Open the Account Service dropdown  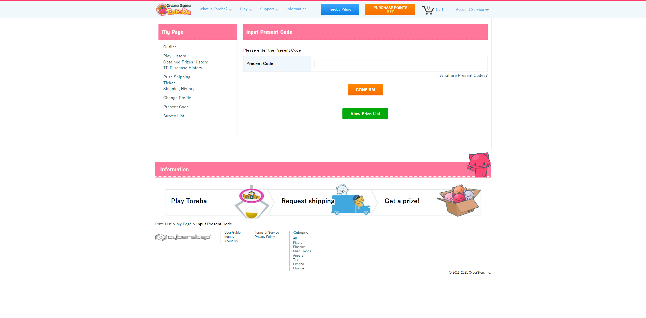472,10
